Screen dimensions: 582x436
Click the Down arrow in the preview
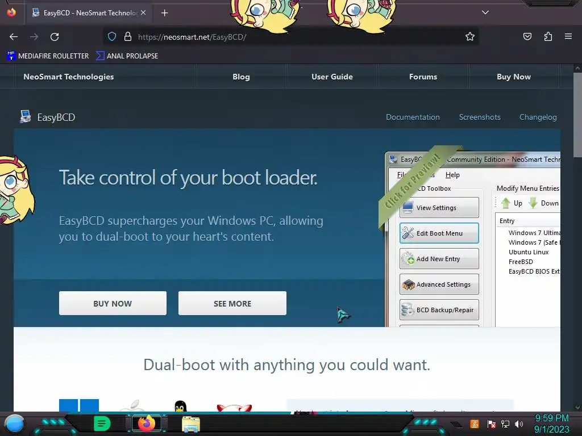(543, 203)
